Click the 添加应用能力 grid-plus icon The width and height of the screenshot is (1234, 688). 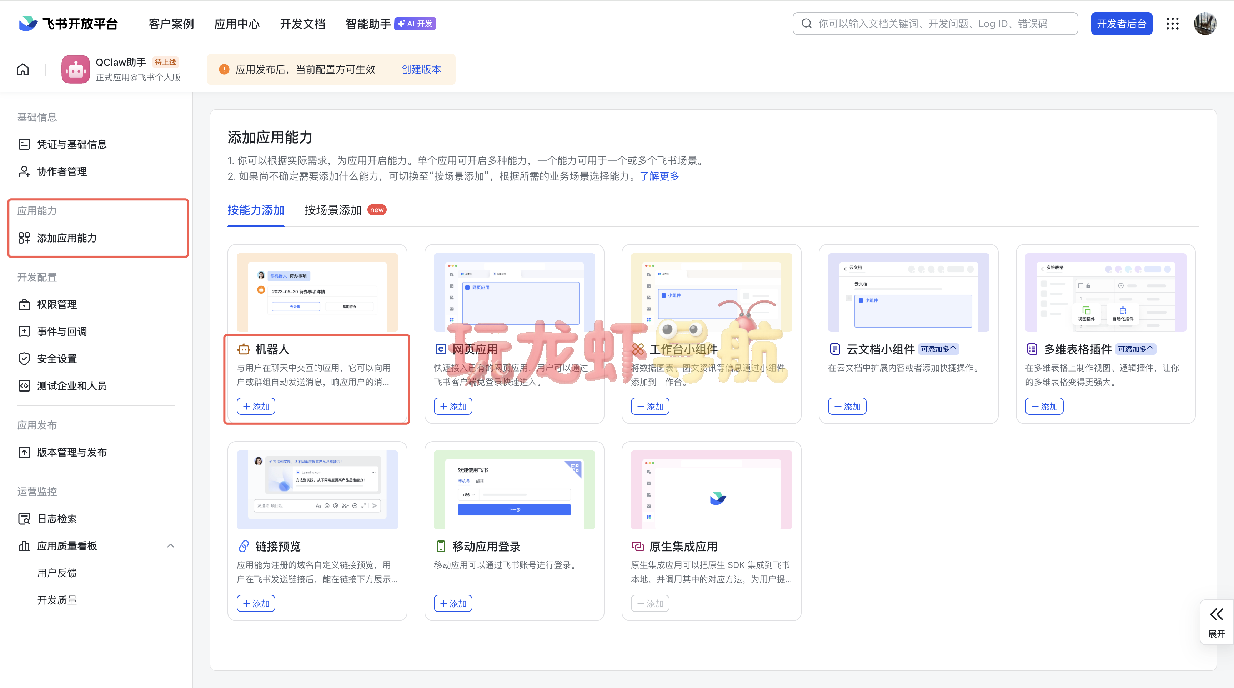pyautogui.click(x=24, y=238)
